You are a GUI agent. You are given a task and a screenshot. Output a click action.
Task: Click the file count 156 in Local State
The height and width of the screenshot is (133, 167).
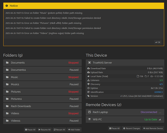[141, 76]
